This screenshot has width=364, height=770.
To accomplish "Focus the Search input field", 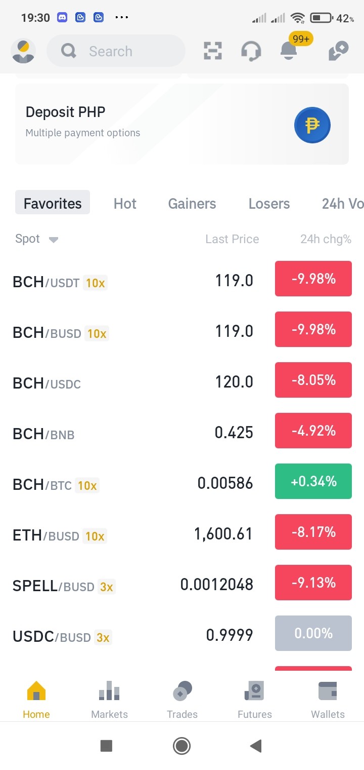I will coord(116,51).
